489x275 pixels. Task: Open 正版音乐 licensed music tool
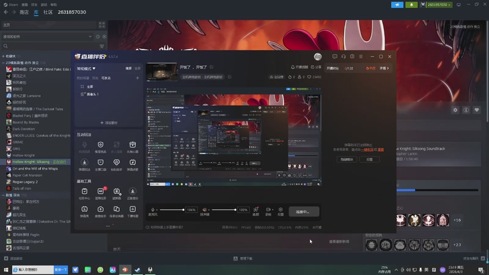coord(133,194)
